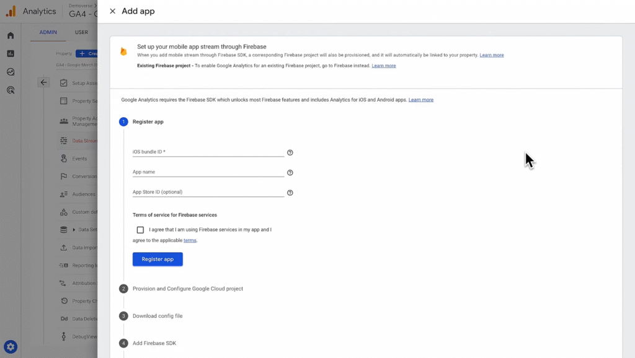This screenshot has height=358, width=635.
Task: Expand step 3 Download config file
Action: point(158,316)
